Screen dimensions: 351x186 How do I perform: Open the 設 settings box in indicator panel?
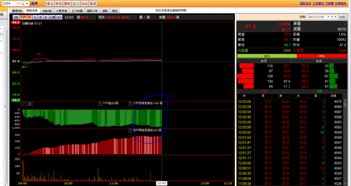(x=30, y=104)
